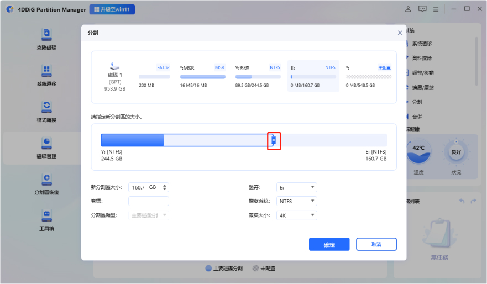Screen dimensions: 487x284
Task: Click the E: partition bar area
Action: pos(332,140)
